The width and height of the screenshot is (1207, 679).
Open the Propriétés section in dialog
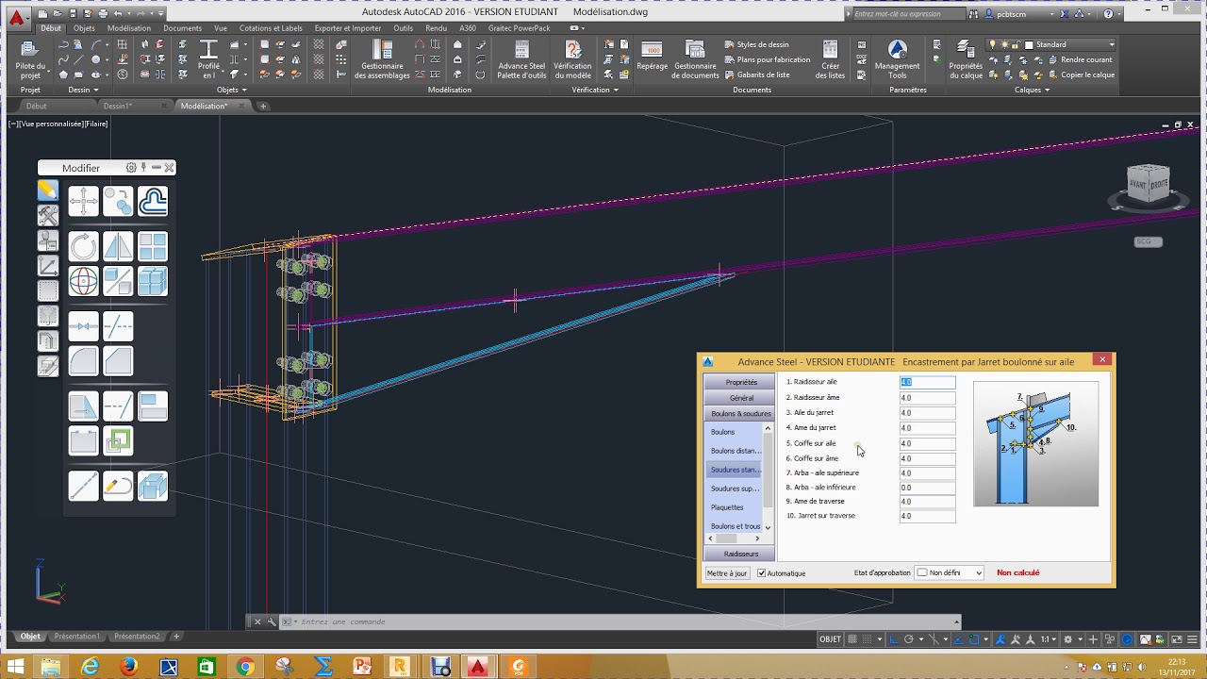coord(739,382)
